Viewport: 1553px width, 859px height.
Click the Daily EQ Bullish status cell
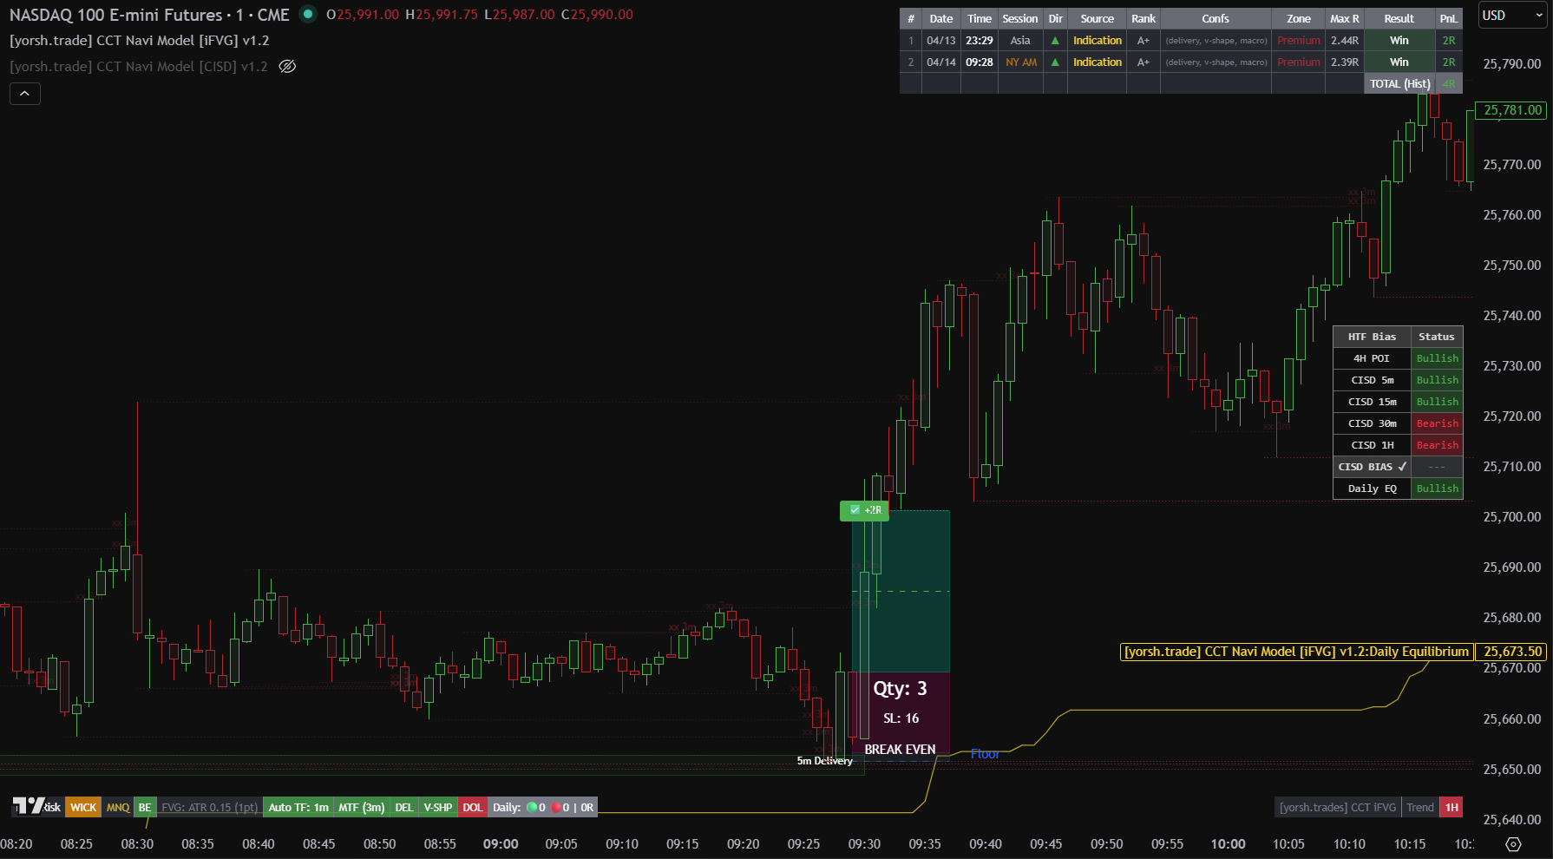pos(1437,489)
